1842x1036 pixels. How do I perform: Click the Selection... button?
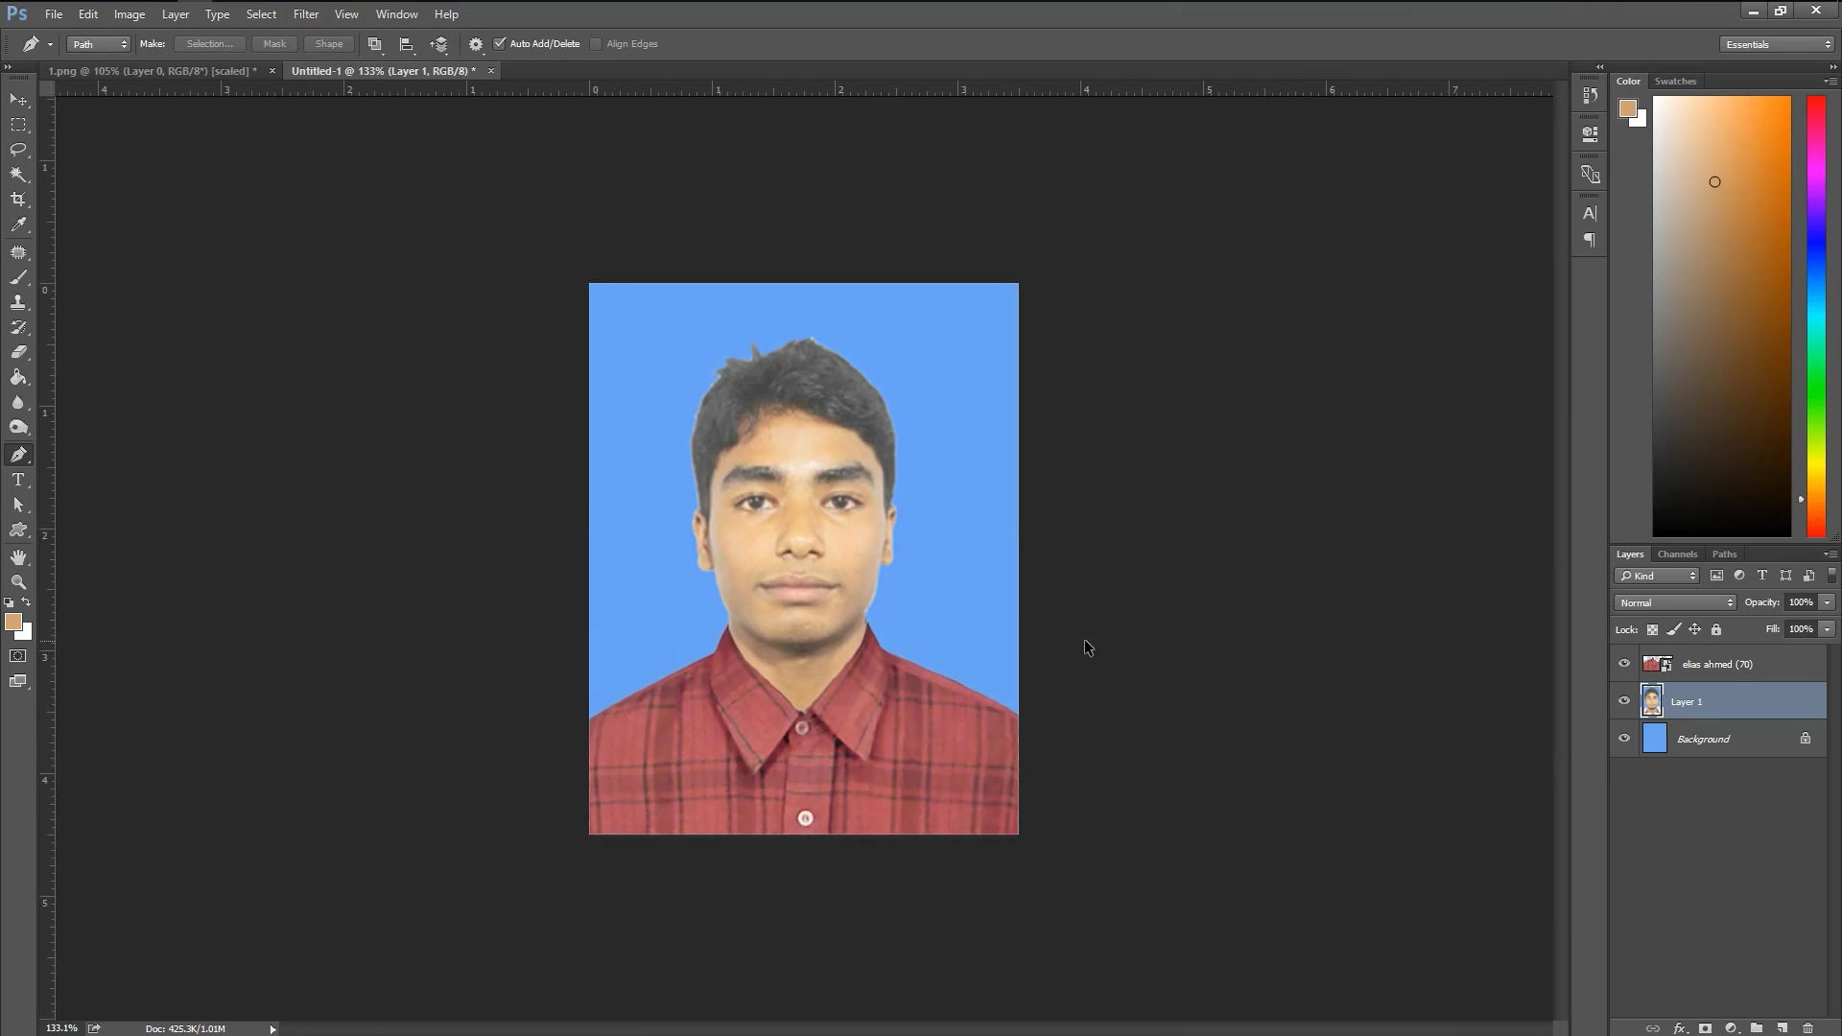pyautogui.click(x=209, y=44)
